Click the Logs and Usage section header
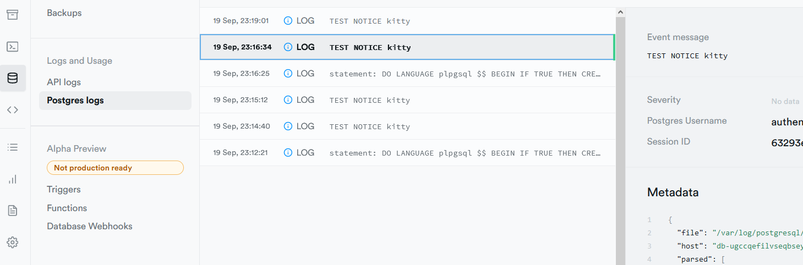The image size is (803, 265). pyautogui.click(x=80, y=61)
